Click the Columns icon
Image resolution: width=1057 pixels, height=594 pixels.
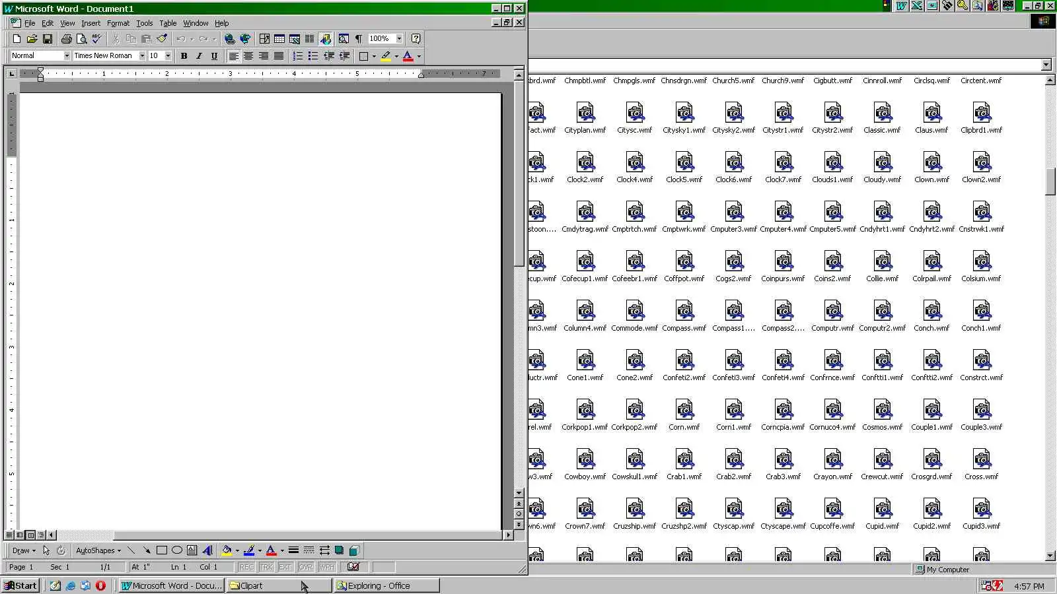click(310, 39)
